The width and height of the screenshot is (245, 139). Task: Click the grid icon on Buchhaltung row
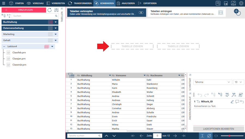pos(50,22)
